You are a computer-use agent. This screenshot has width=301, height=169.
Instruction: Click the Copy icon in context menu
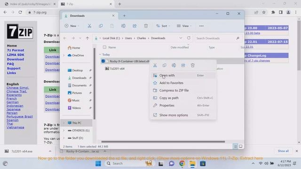(164, 65)
